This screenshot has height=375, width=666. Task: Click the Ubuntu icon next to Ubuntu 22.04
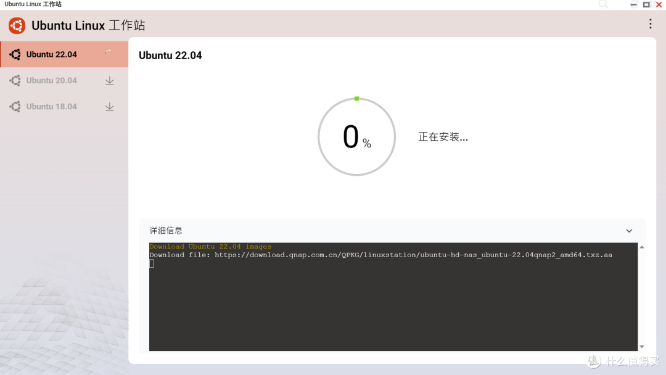[x=15, y=54]
